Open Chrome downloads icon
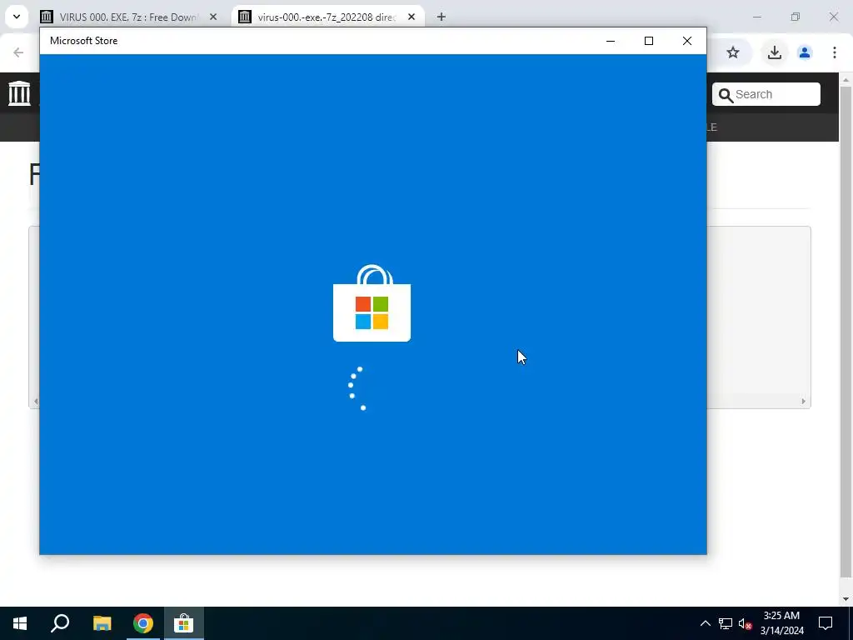853x640 pixels. [775, 52]
